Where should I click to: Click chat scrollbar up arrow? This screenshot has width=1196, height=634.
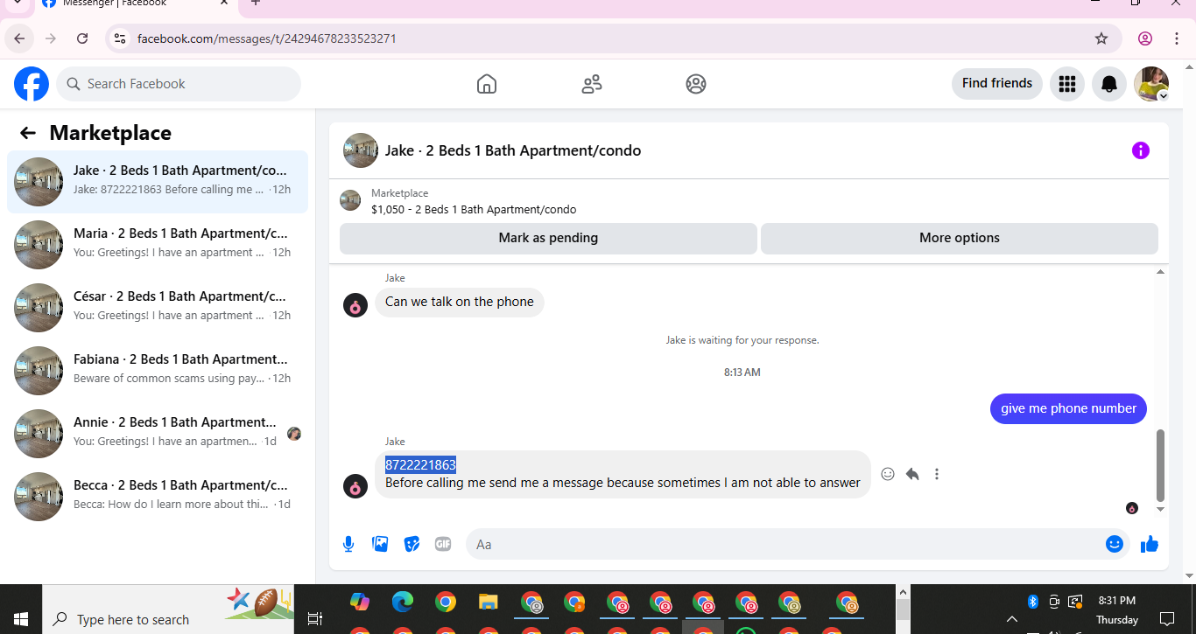[x=1161, y=272]
